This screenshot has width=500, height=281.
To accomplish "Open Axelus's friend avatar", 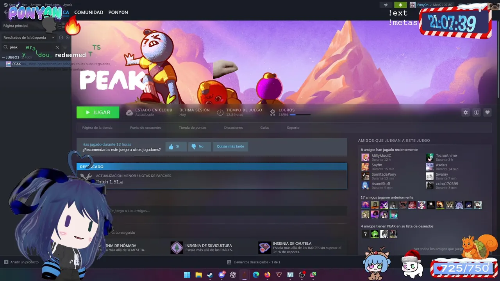I will [x=430, y=167].
